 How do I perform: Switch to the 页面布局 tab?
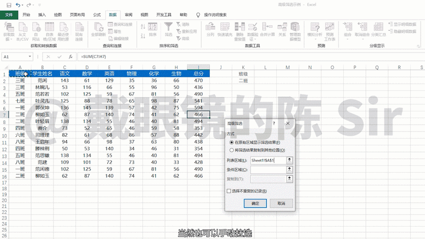point(77,15)
